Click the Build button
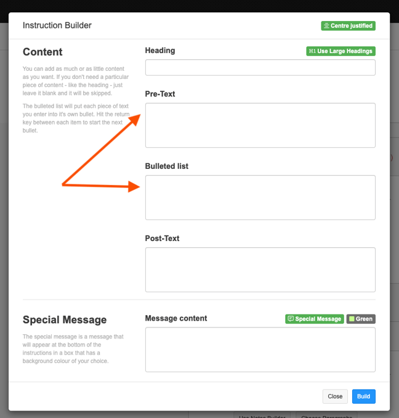Screen dimensions: 399x418 [364, 396]
